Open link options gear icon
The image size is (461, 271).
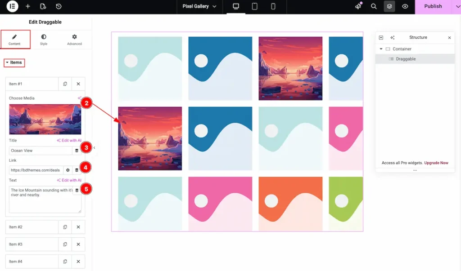coord(68,170)
